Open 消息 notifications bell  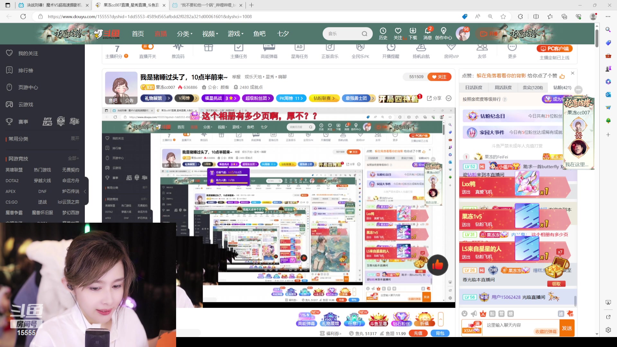coord(427,33)
